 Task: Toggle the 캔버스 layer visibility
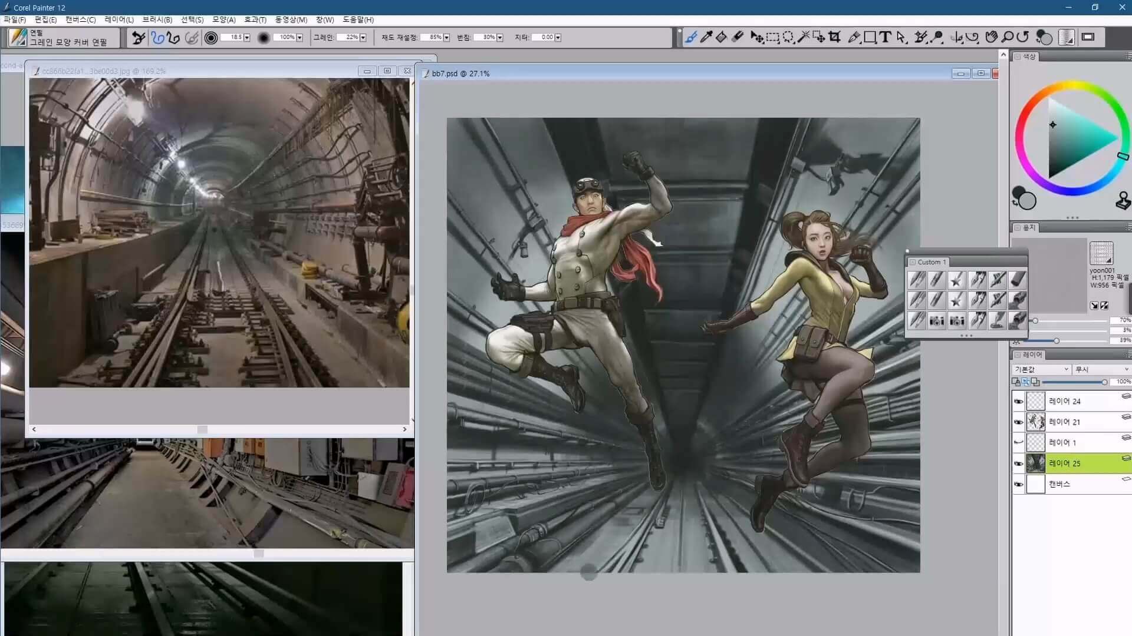(x=1018, y=484)
